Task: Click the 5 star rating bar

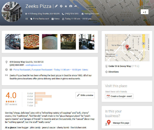Action: click(x=40, y=93)
